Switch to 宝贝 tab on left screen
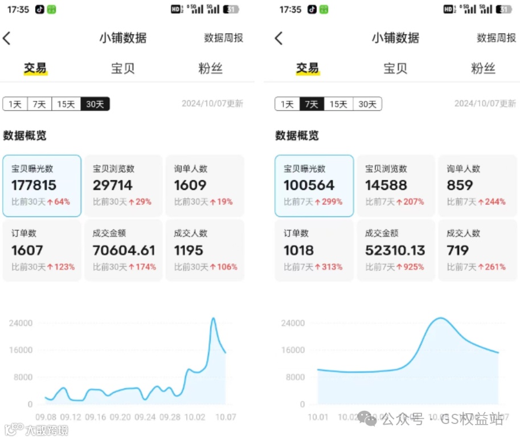 [122, 68]
